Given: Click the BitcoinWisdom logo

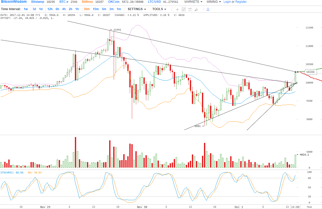Looking at the screenshot, I should pyautogui.click(x=13, y=2).
